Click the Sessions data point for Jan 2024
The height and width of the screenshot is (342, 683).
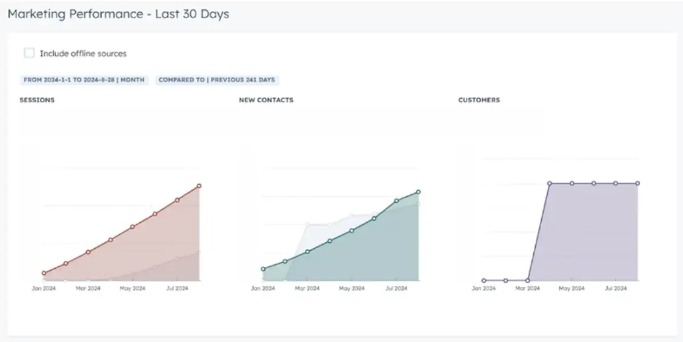click(44, 273)
